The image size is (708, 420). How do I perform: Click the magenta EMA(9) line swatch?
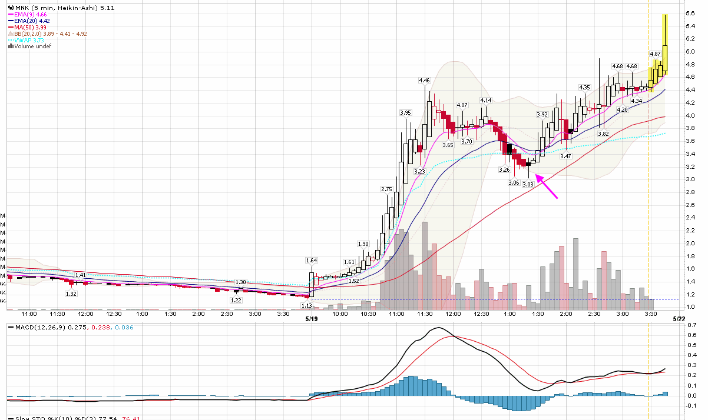11,15
